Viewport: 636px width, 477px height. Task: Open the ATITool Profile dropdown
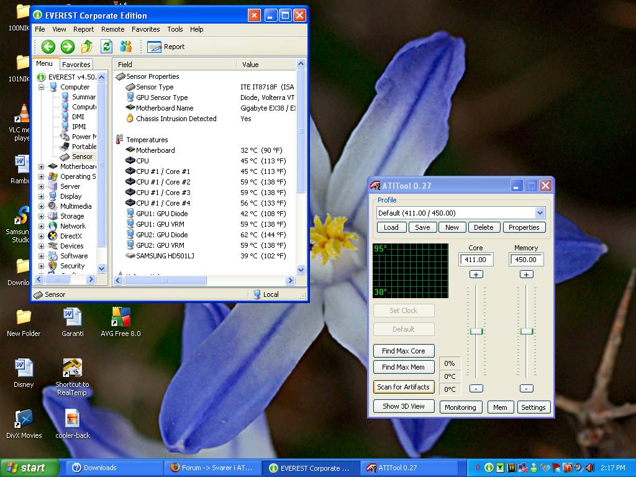click(x=540, y=213)
